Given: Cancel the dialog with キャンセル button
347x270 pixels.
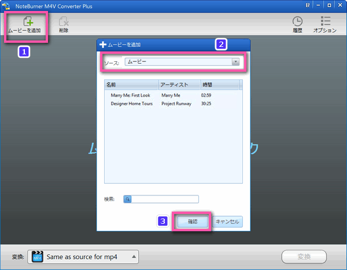Looking at the screenshot, I should coord(227,221).
